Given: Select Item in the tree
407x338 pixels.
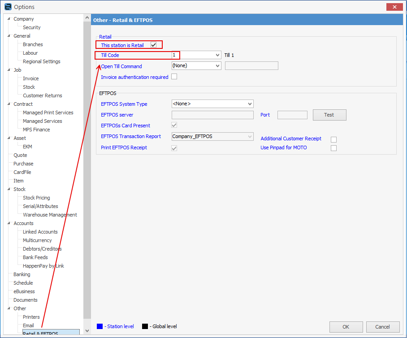Looking at the screenshot, I should [18, 181].
